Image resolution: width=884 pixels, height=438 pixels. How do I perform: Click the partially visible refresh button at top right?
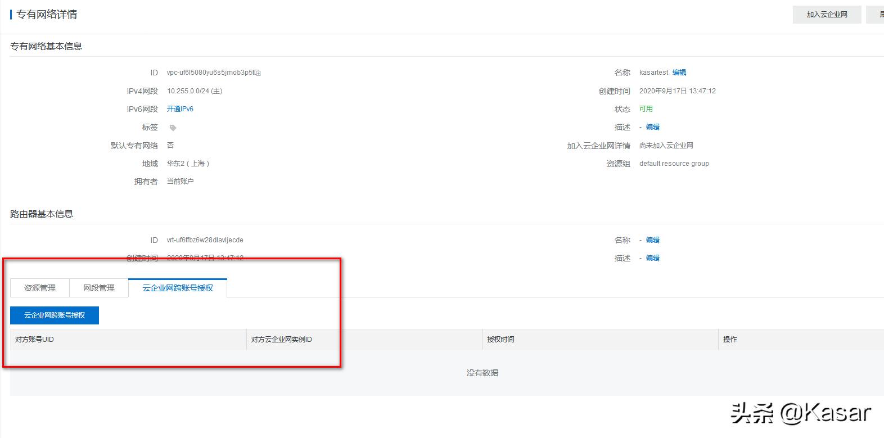pos(878,15)
